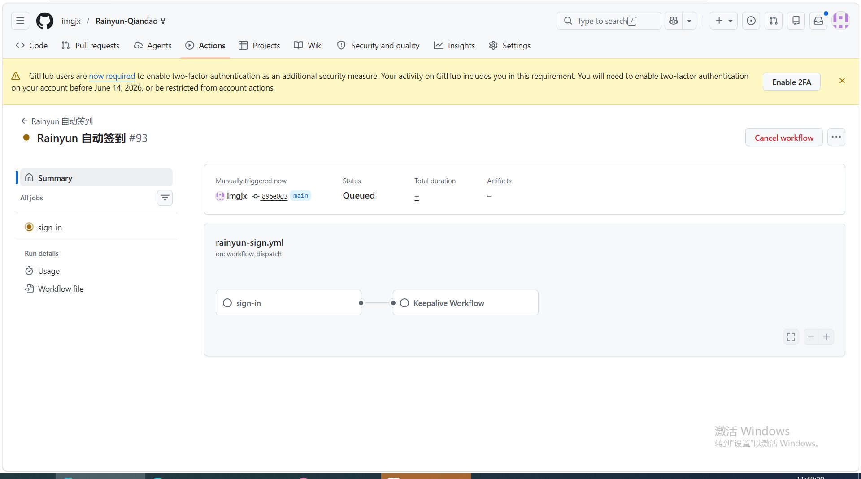Open the Security and quality tab
Image resolution: width=861 pixels, height=479 pixels.
[x=378, y=45]
